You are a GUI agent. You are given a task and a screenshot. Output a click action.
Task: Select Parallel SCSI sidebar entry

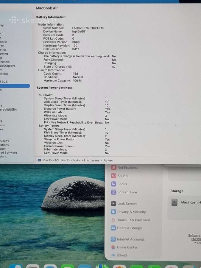pos(4,82)
